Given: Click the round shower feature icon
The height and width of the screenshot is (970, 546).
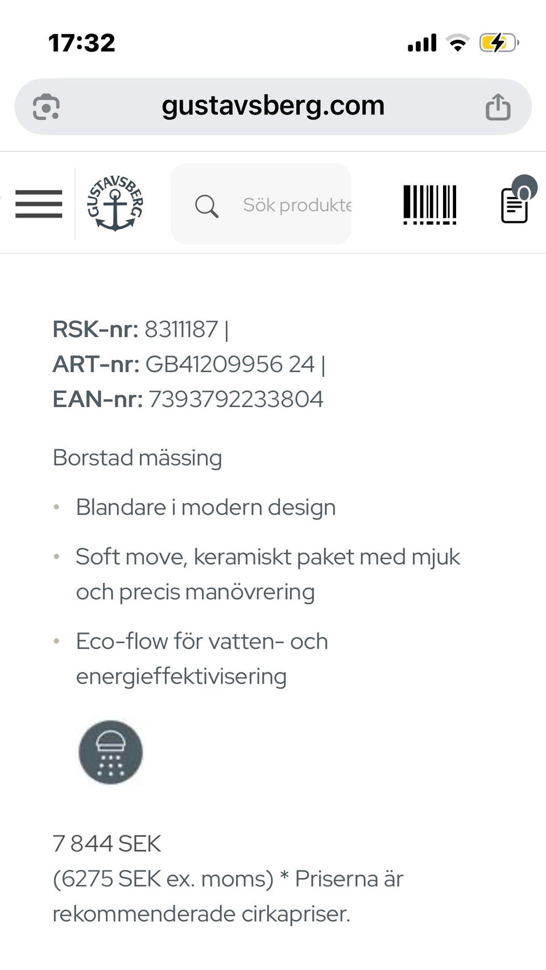Looking at the screenshot, I should tap(110, 752).
